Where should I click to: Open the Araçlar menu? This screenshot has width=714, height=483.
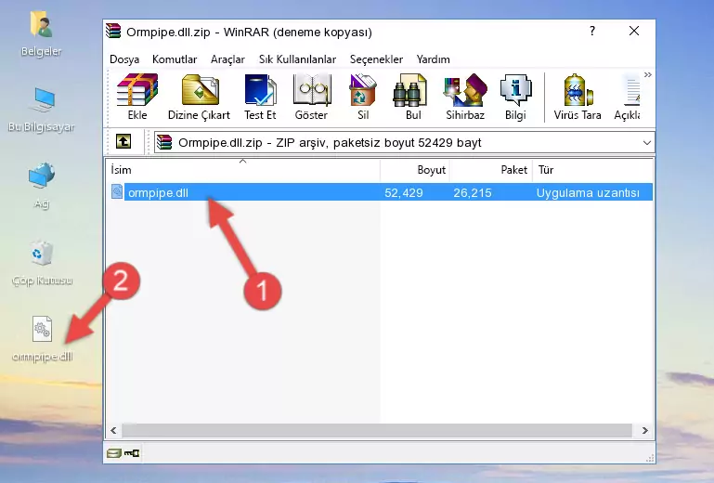pos(227,59)
